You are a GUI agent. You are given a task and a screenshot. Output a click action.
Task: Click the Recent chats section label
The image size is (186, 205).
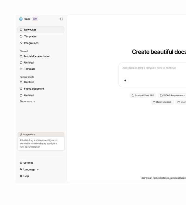click(x=27, y=77)
